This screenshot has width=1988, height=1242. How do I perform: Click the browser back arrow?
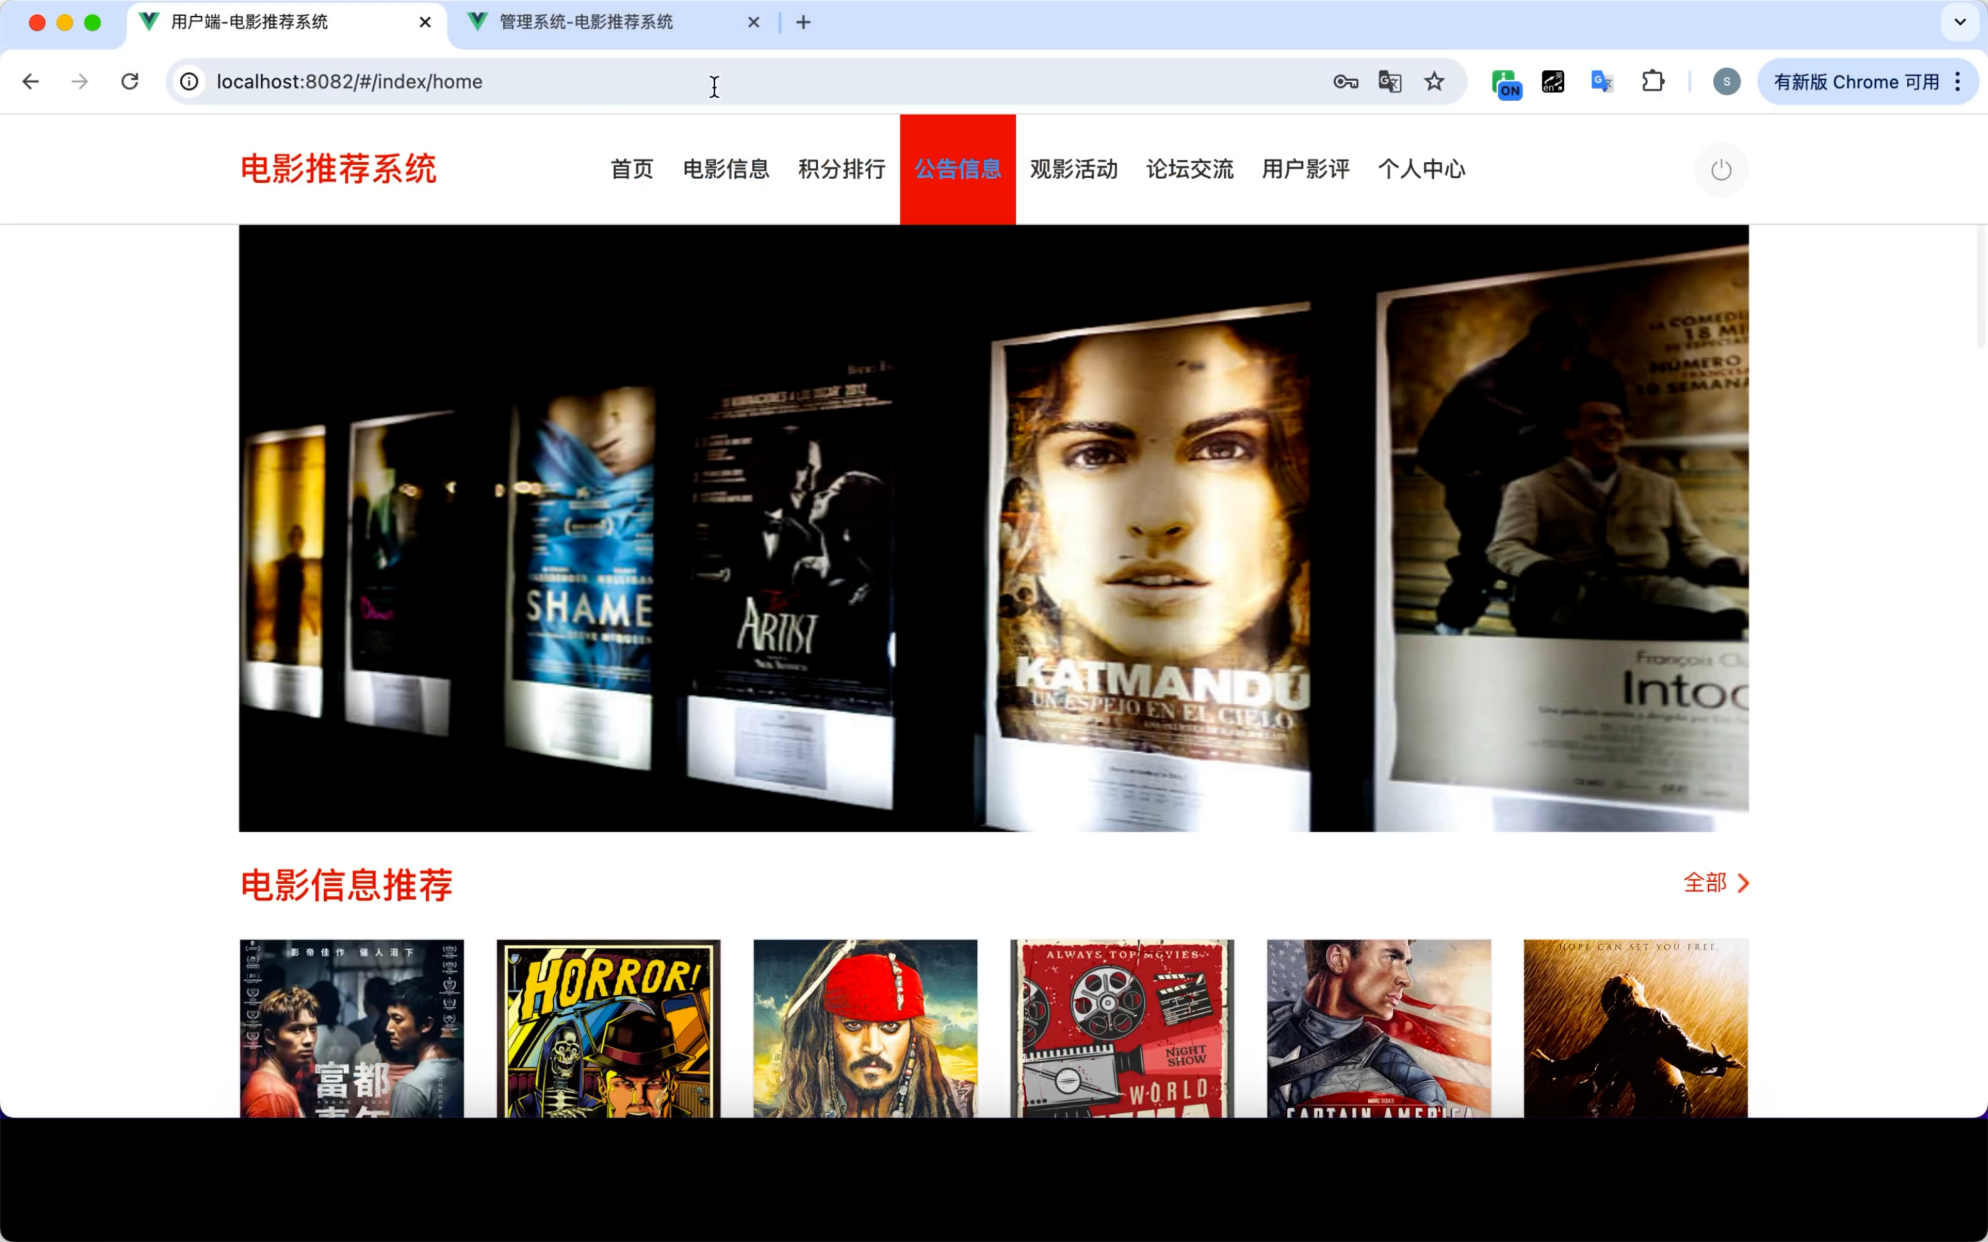point(30,81)
